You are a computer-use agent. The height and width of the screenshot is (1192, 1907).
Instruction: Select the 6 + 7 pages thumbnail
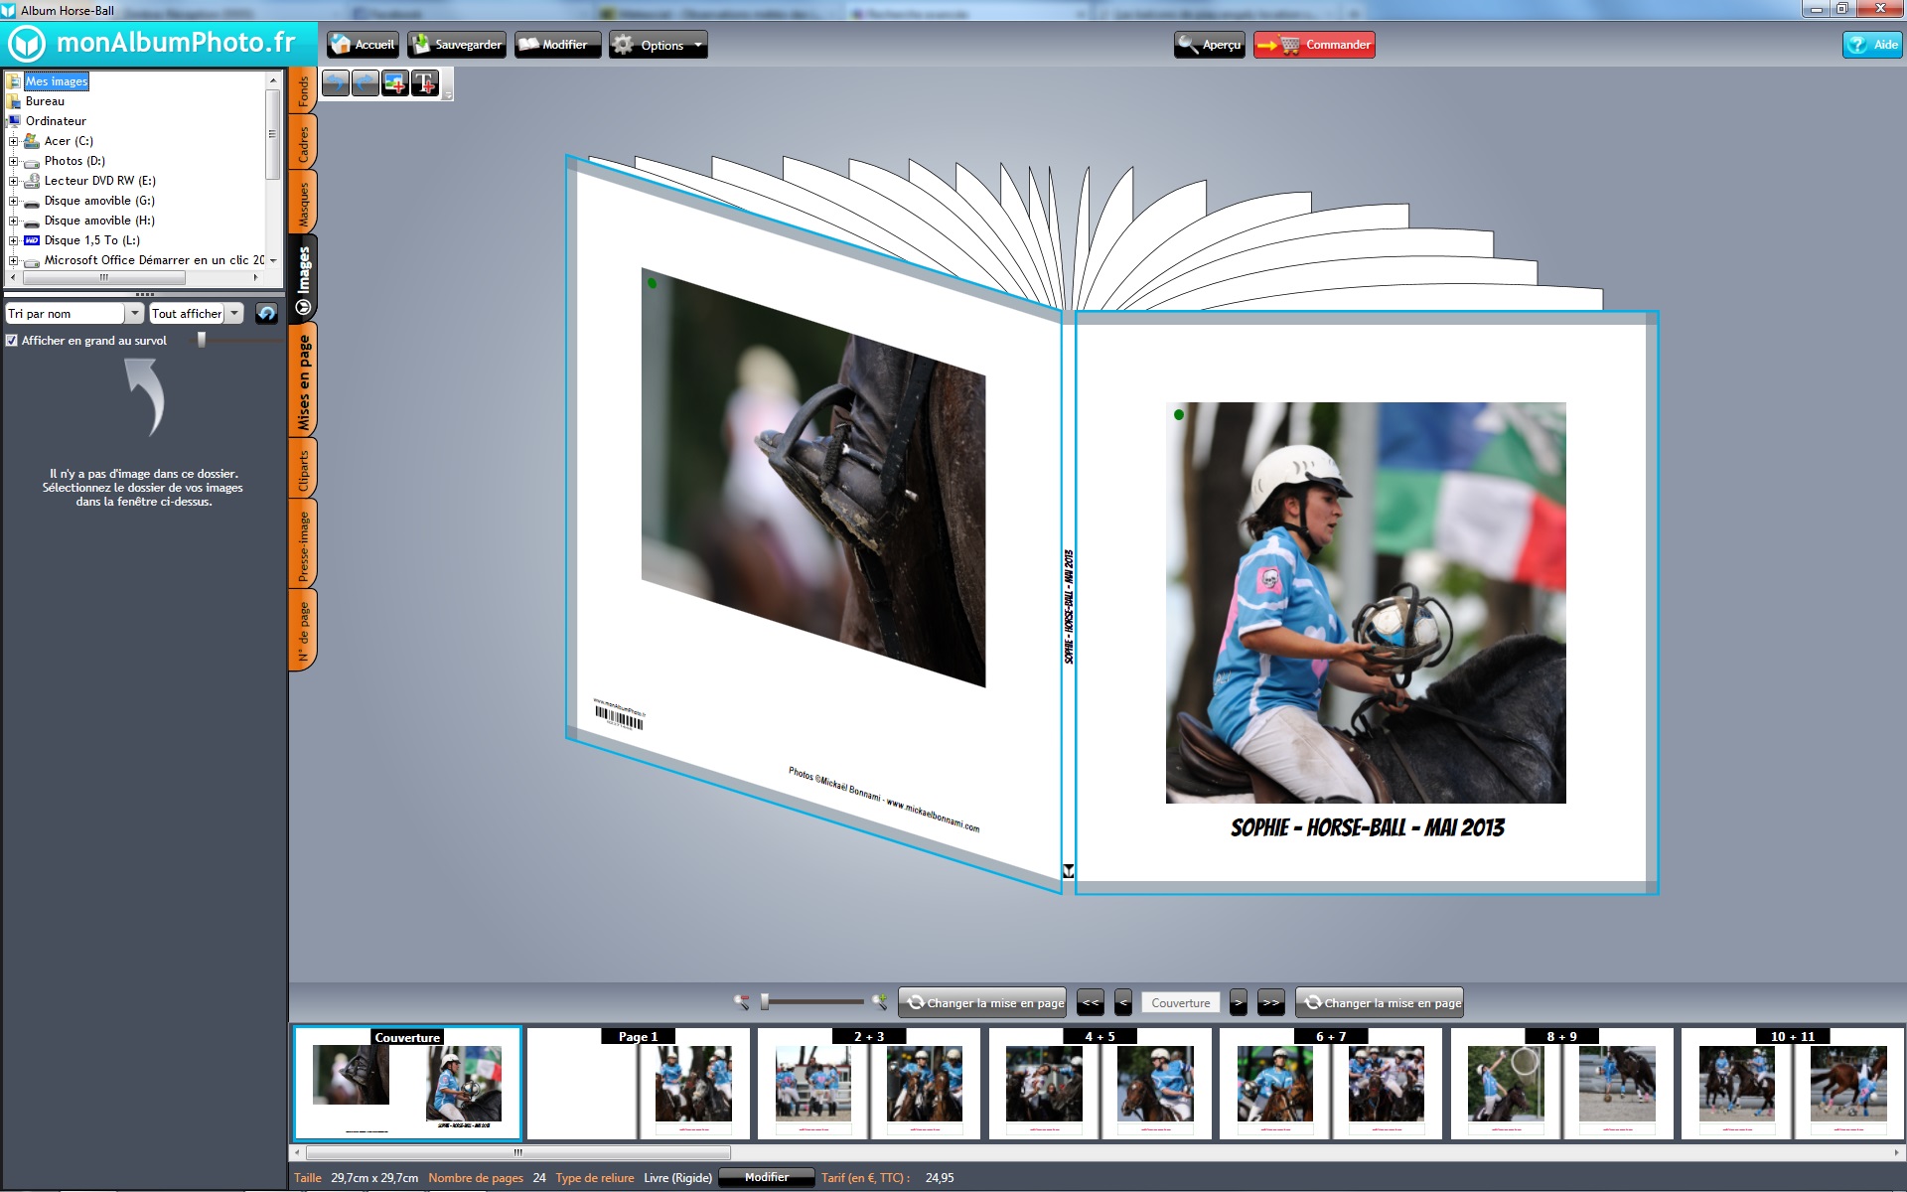click(1331, 1084)
